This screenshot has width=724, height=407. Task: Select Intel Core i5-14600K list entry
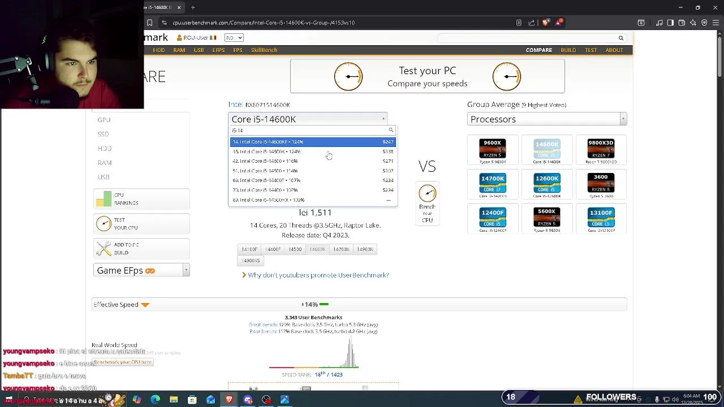[x=313, y=151]
